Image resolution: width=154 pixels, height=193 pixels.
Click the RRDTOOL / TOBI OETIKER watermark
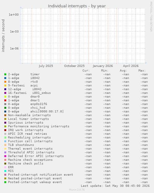click(x=151, y=17)
